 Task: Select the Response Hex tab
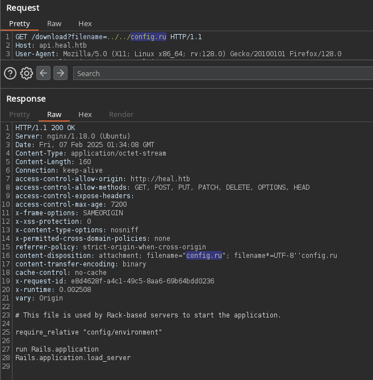tap(85, 115)
